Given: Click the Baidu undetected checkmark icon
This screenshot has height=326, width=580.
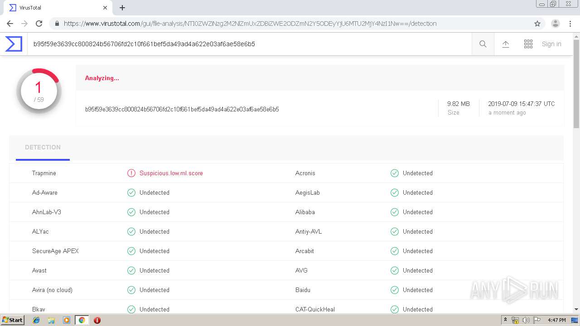Looking at the screenshot, I should click(x=395, y=290).
